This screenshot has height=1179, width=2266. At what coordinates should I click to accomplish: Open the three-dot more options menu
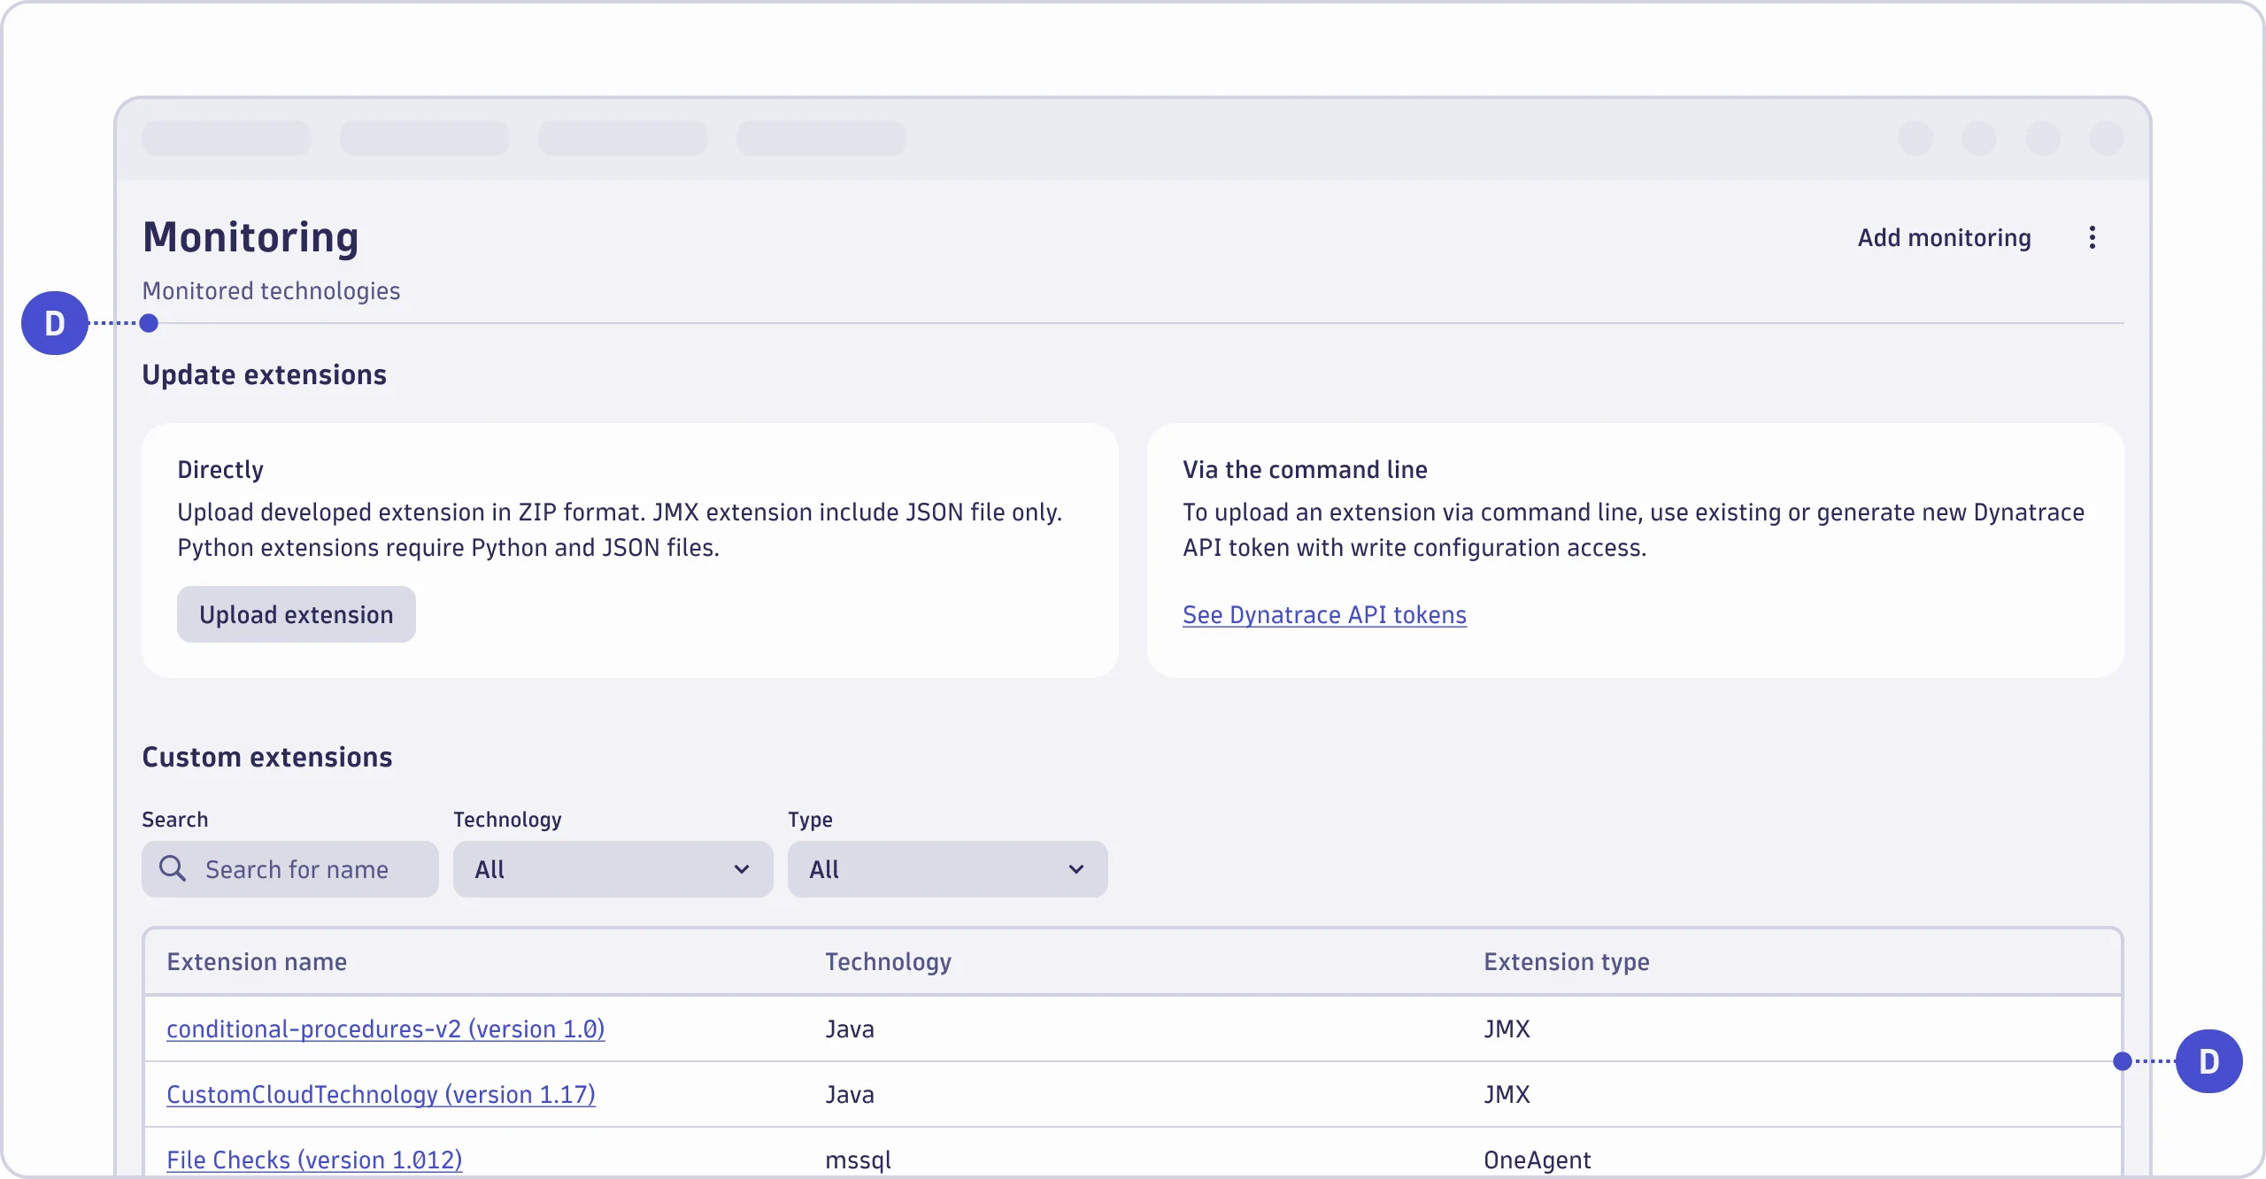[x=2092, y=237]
